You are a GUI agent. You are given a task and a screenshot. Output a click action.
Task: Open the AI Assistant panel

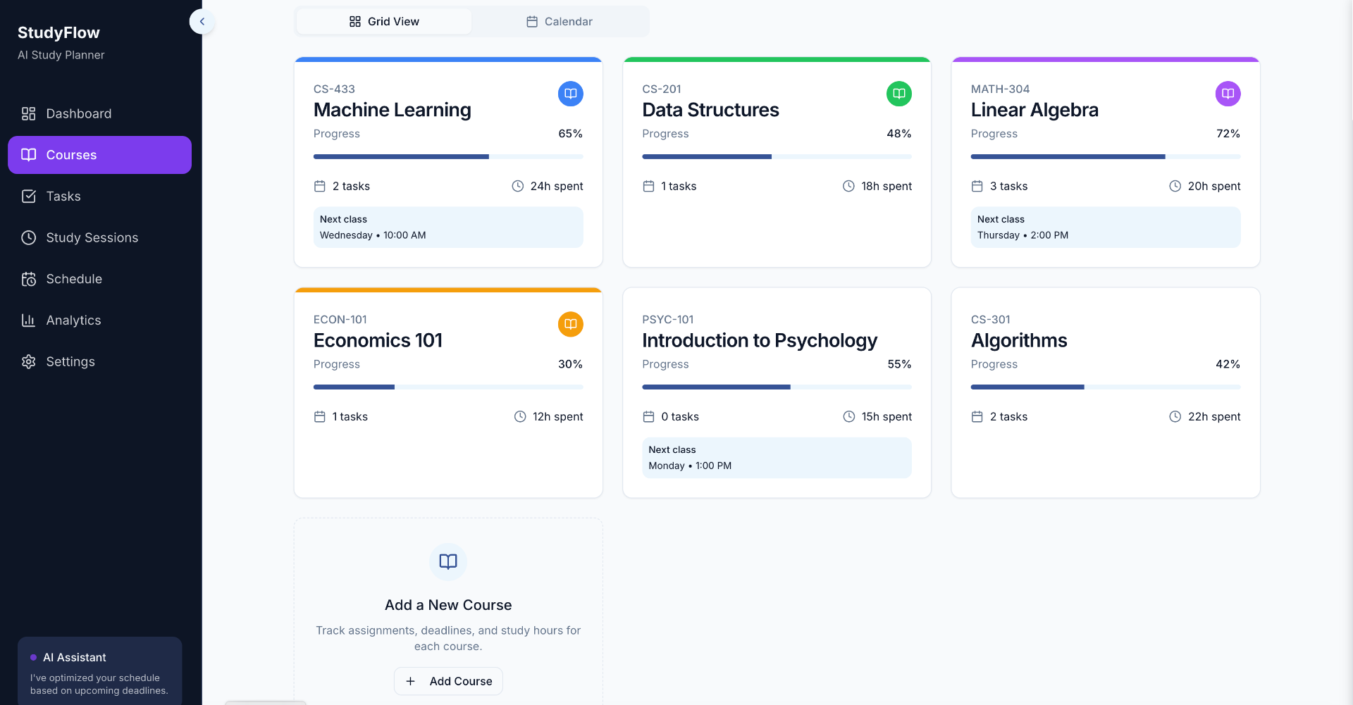coord(99,670)
